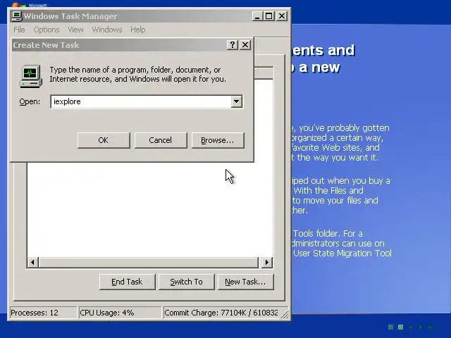Viewport: 451px width, 338px height.
Task: Click the Task Manager title bar icon
Action: pyautogui.click(x=16, y=15)
